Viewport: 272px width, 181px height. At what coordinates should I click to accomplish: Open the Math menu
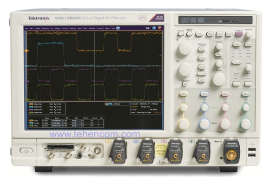[x=85, y=28]
